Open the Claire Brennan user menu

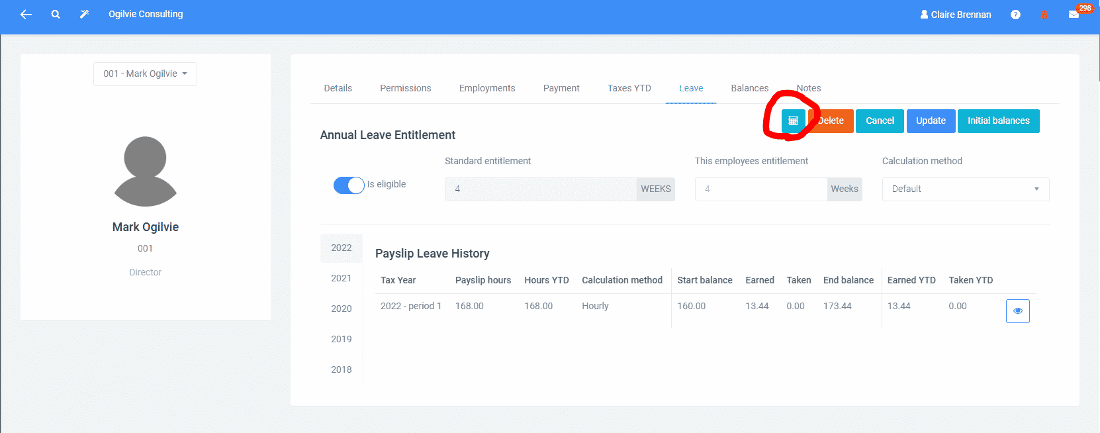coord(956,15)
